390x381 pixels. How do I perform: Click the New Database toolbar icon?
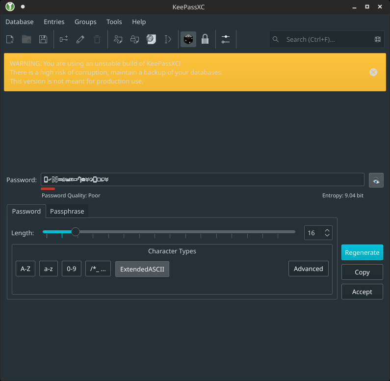10,39
